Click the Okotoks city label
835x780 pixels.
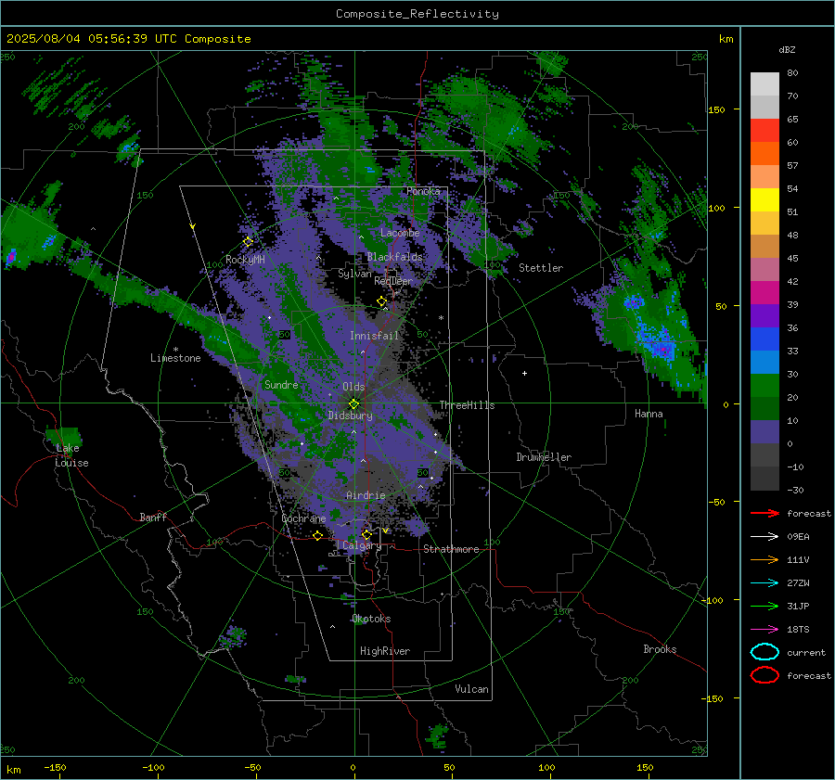(371, 619)
